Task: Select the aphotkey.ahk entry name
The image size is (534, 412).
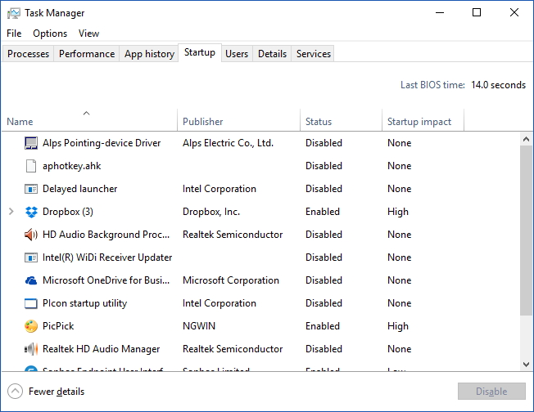Action: point(71,166)
